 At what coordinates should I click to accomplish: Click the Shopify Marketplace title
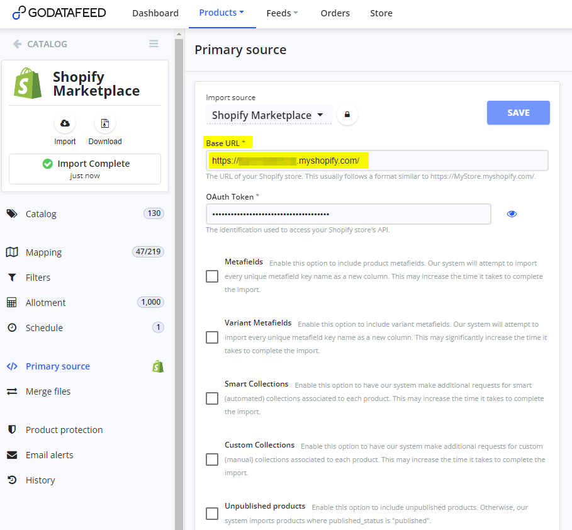pyautogui.click(x=96, y=84)
